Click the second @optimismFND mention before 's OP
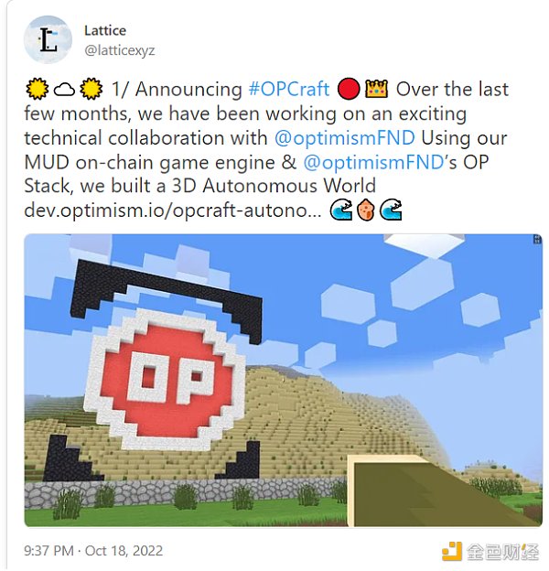 (373, 162)
